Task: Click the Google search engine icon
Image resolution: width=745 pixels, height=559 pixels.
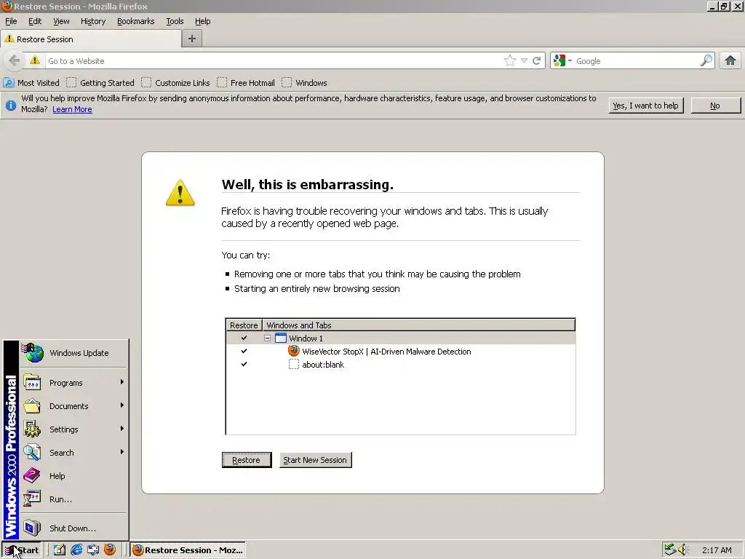Action: [x=559, y=61]
